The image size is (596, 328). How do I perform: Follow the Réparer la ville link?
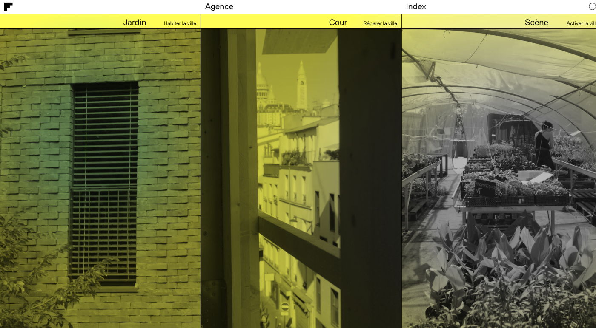pyautogui.click(x=380, y=23)
